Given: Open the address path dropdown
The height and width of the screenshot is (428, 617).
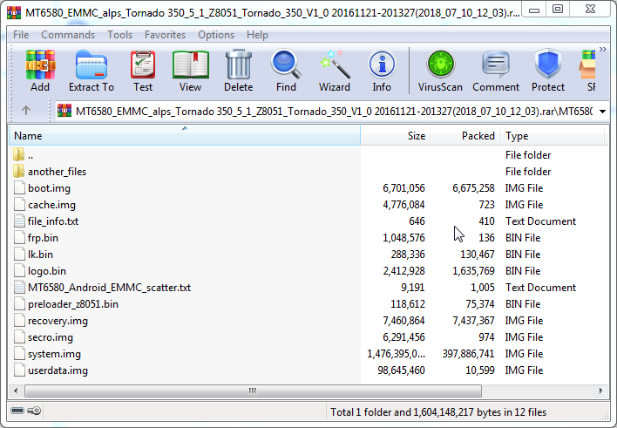Looking at the screenshot, I should click(x=602, y=112).
